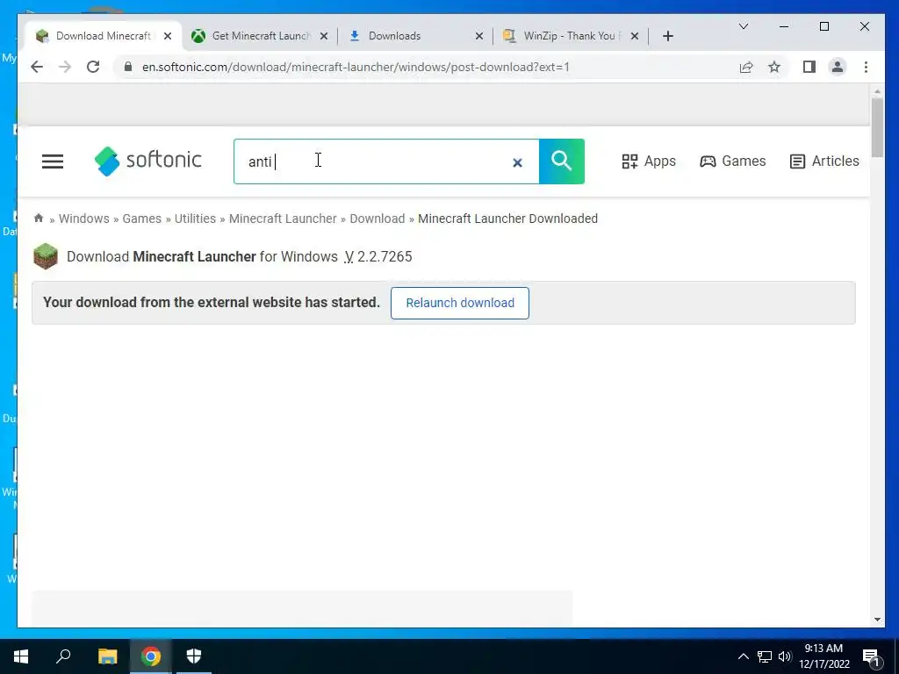Toggle the Chrome side panel

pos(809,67)
